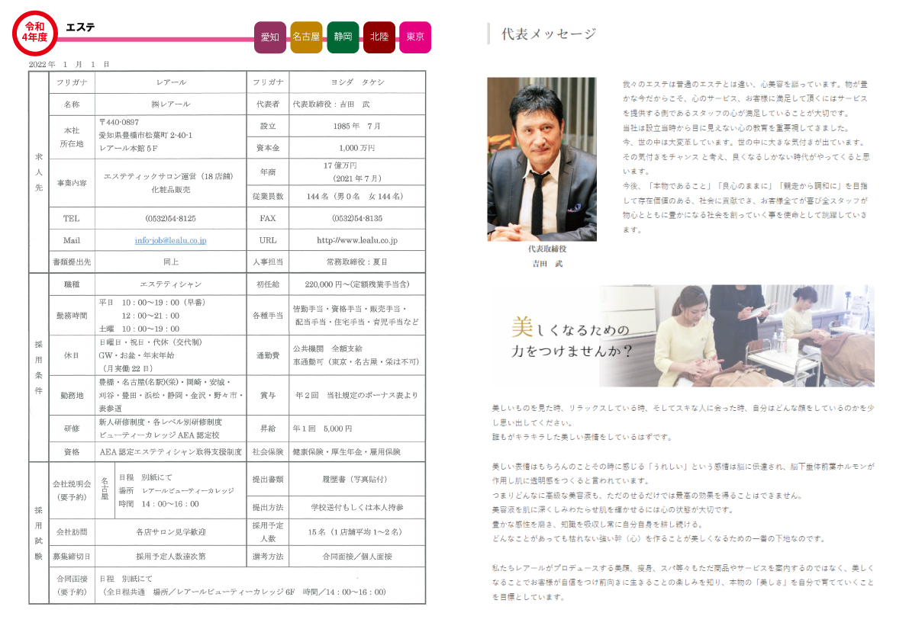Click the 履歴書（写真貼付）cell
The height and width of the screenshot is (642, 909).
pos(357,480)
